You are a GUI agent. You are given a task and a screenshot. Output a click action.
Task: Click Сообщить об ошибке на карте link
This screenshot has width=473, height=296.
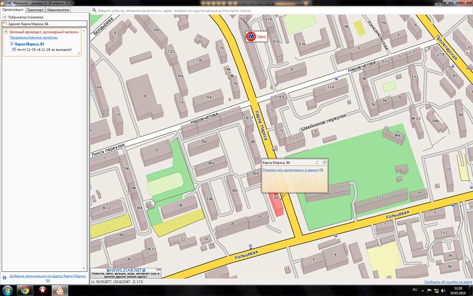448,282
